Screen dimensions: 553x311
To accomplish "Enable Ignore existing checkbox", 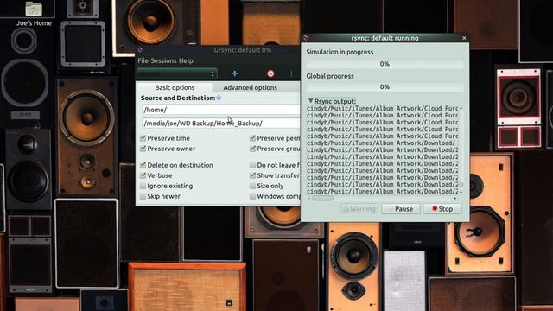I will click(143, 186).
